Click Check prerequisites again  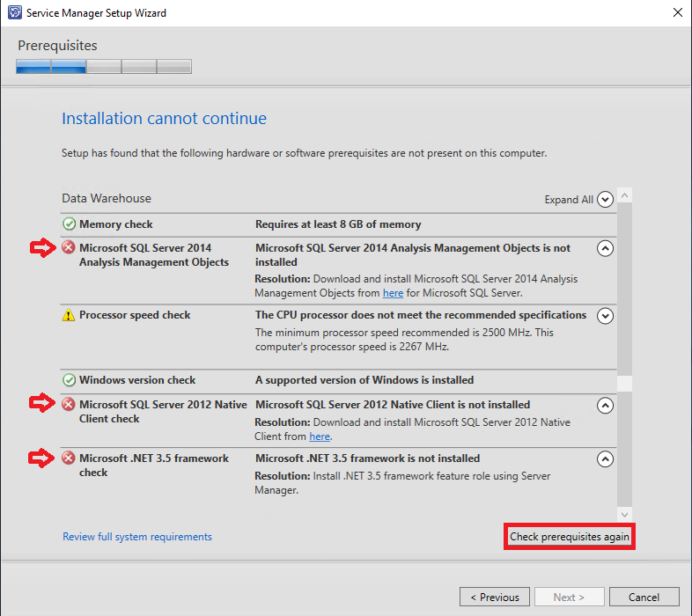(x=570, y=537)
